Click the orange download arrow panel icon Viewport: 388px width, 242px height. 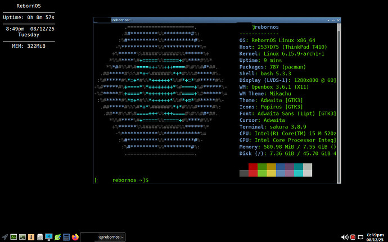(x=31, y=237)
